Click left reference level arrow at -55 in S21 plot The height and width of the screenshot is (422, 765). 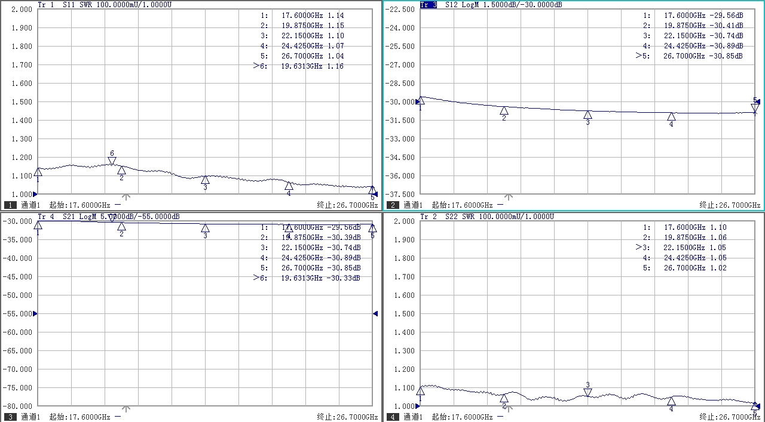click(35, 313)
